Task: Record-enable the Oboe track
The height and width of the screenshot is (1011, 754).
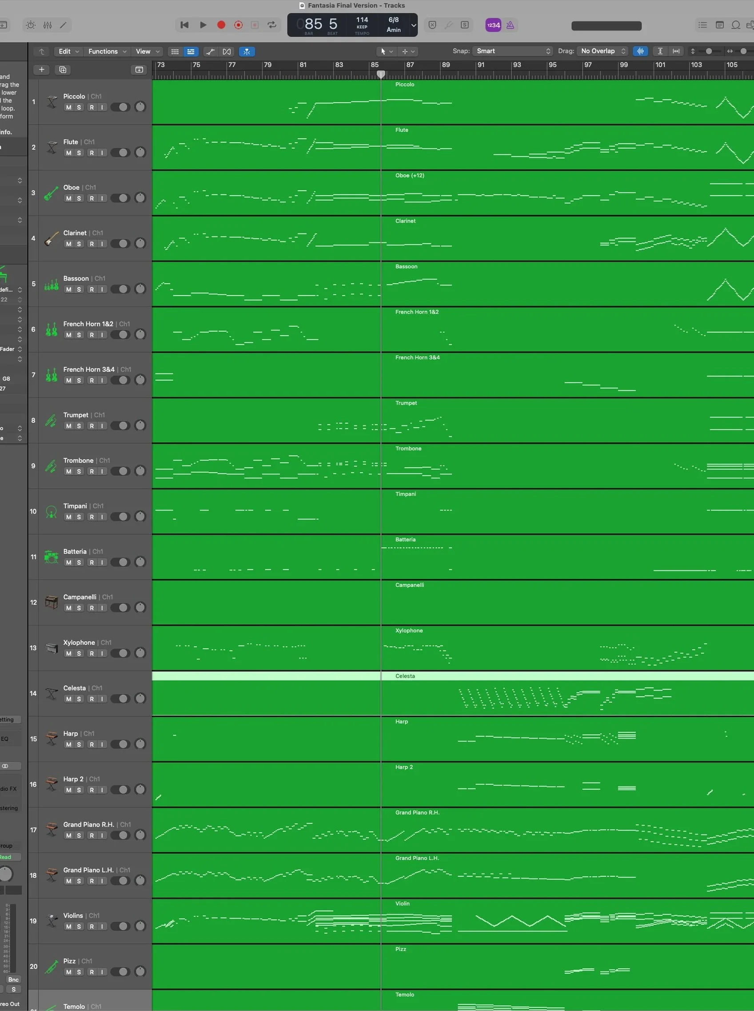Action: click(x=92, y=198)
